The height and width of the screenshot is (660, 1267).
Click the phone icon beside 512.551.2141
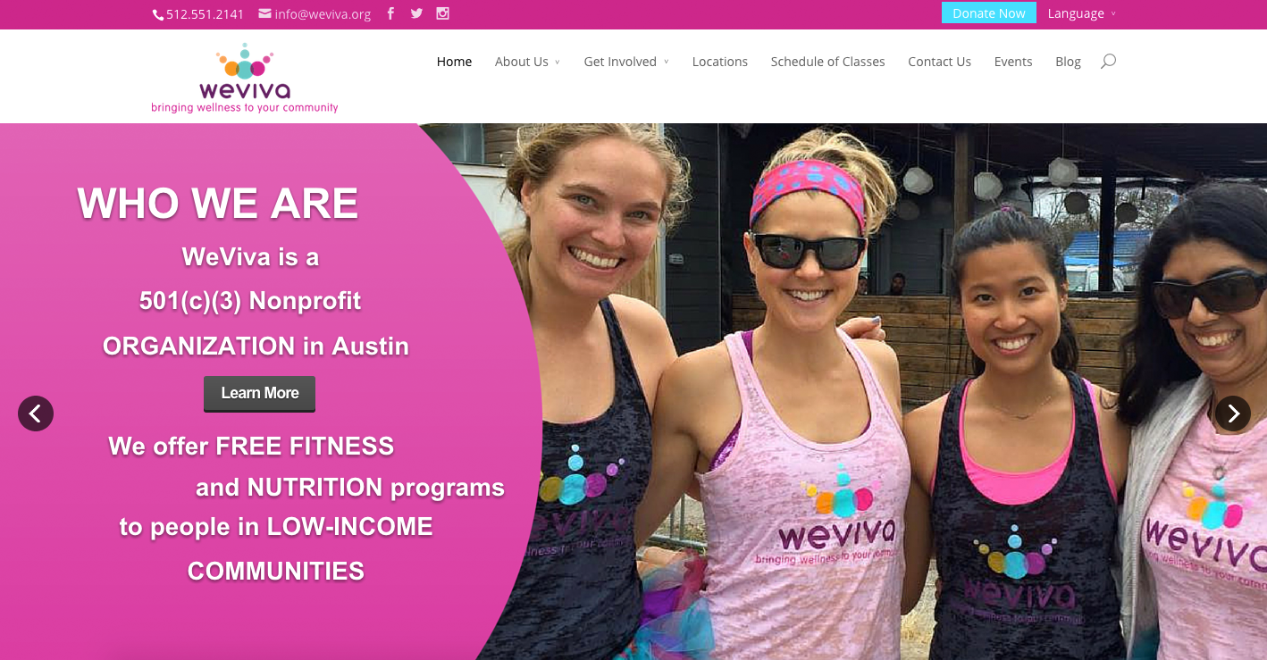[158, 14]
